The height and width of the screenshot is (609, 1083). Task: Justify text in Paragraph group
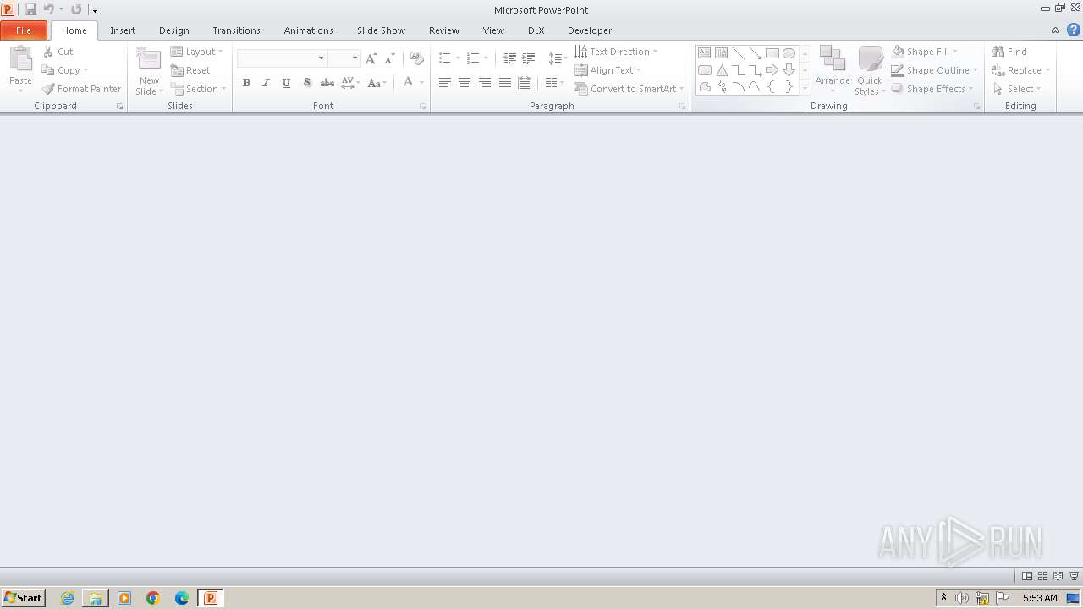[505, 83]
